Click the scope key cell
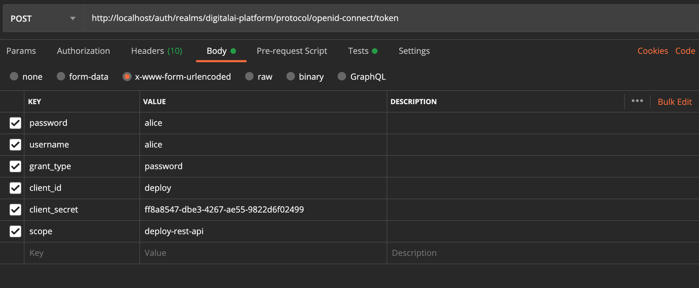 point(82,231)
